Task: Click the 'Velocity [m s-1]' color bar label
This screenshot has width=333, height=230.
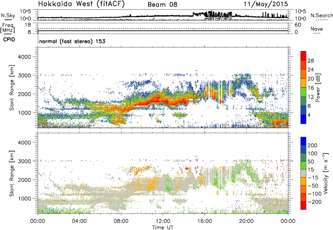Action: point(326,173)
